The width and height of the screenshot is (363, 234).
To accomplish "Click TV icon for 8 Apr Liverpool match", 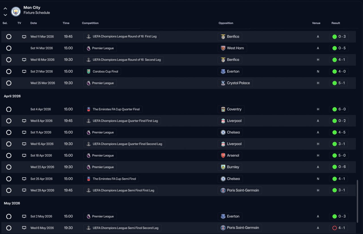I will [x=24, y=121].
